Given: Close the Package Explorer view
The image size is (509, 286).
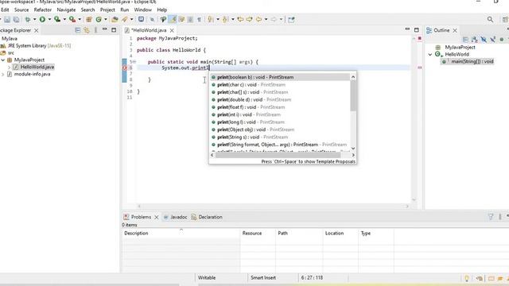Looking at the screenshot, I should (x=37, y=30).
